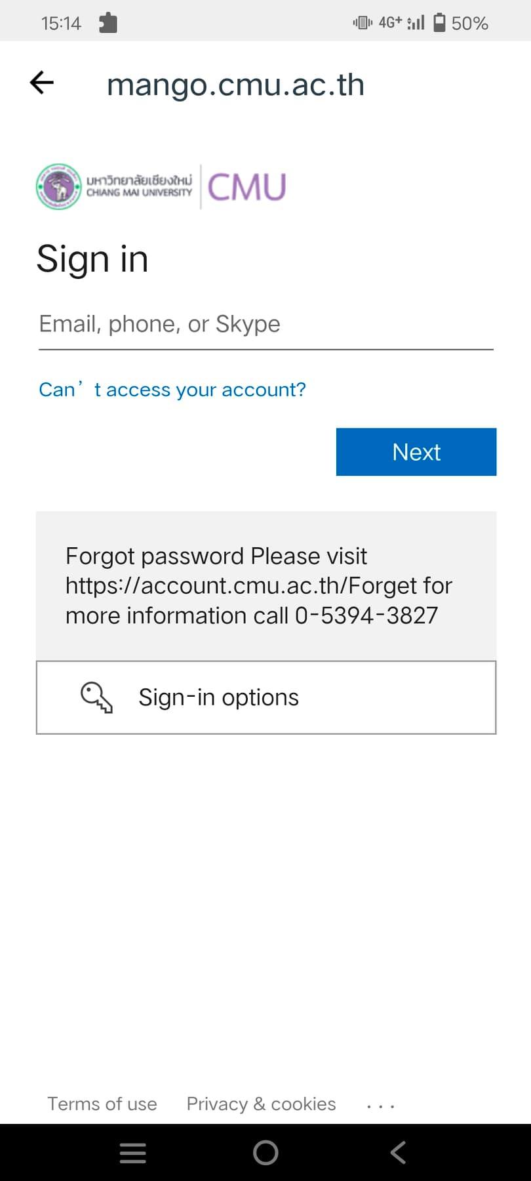Focus the Email, phone, or Skype field
Viewport: 531px width, 1181px height.
click(x=265, y=324)
